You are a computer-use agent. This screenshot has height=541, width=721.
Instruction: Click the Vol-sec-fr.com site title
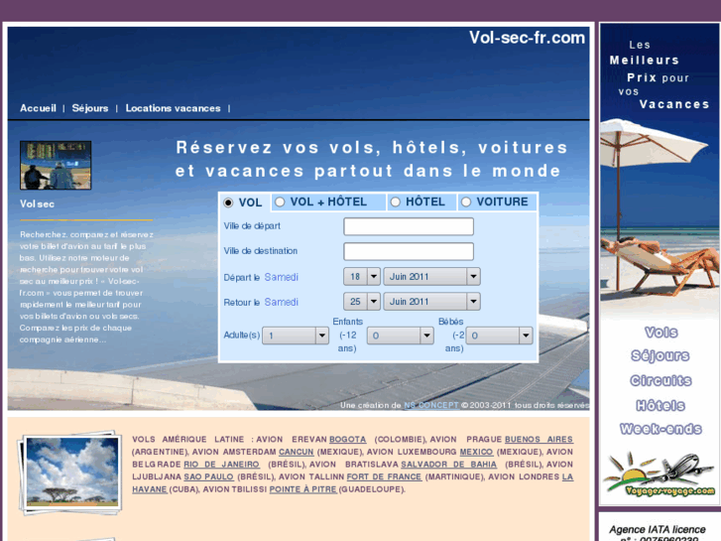pyautogui.click(x=527, y=38)
